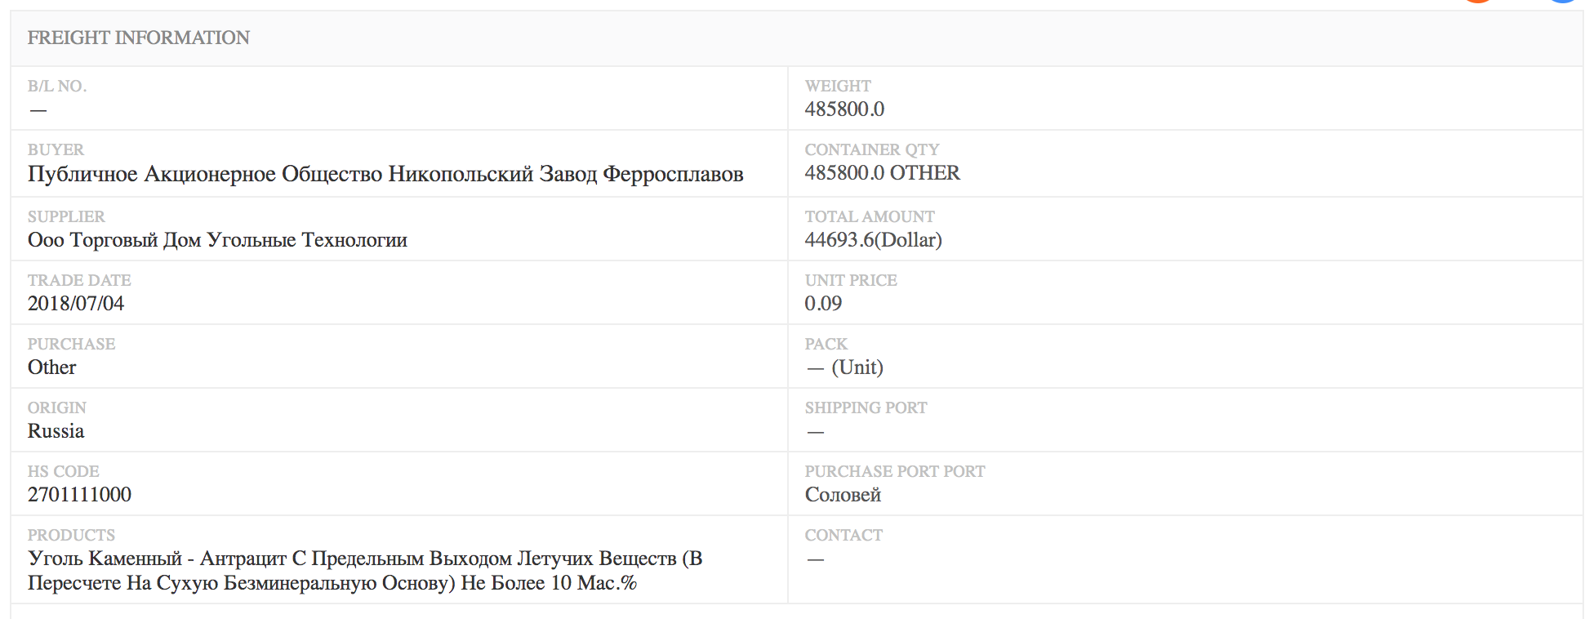Viewport: 1589px width, 619px height.
Task: Click the B/L NO. label
Action: (57, 86)
